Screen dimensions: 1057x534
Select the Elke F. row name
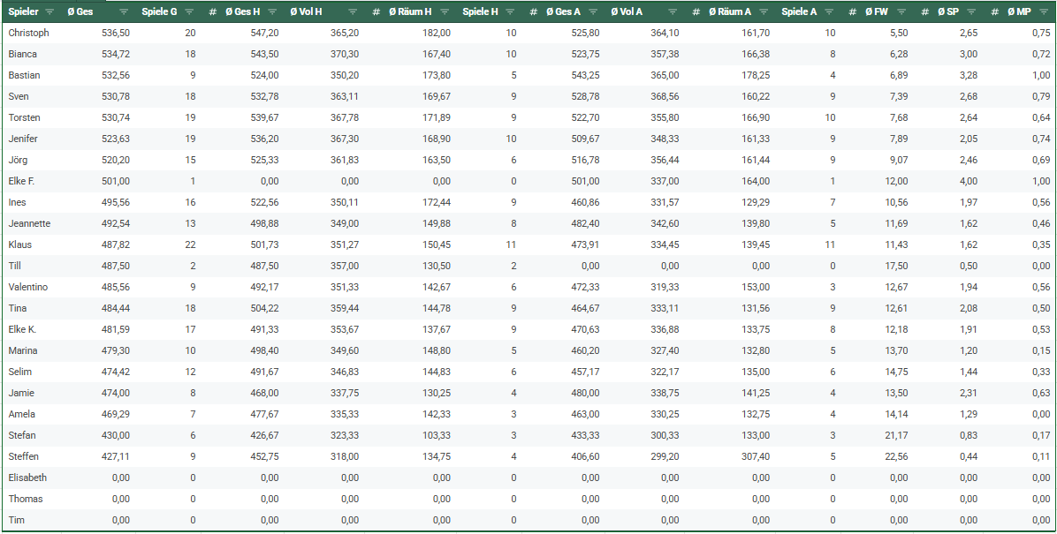21,181
